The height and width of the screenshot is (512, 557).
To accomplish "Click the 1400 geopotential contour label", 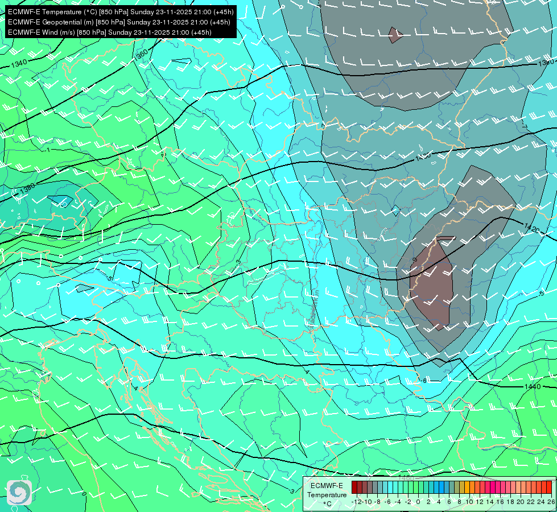I will (423, 156).
